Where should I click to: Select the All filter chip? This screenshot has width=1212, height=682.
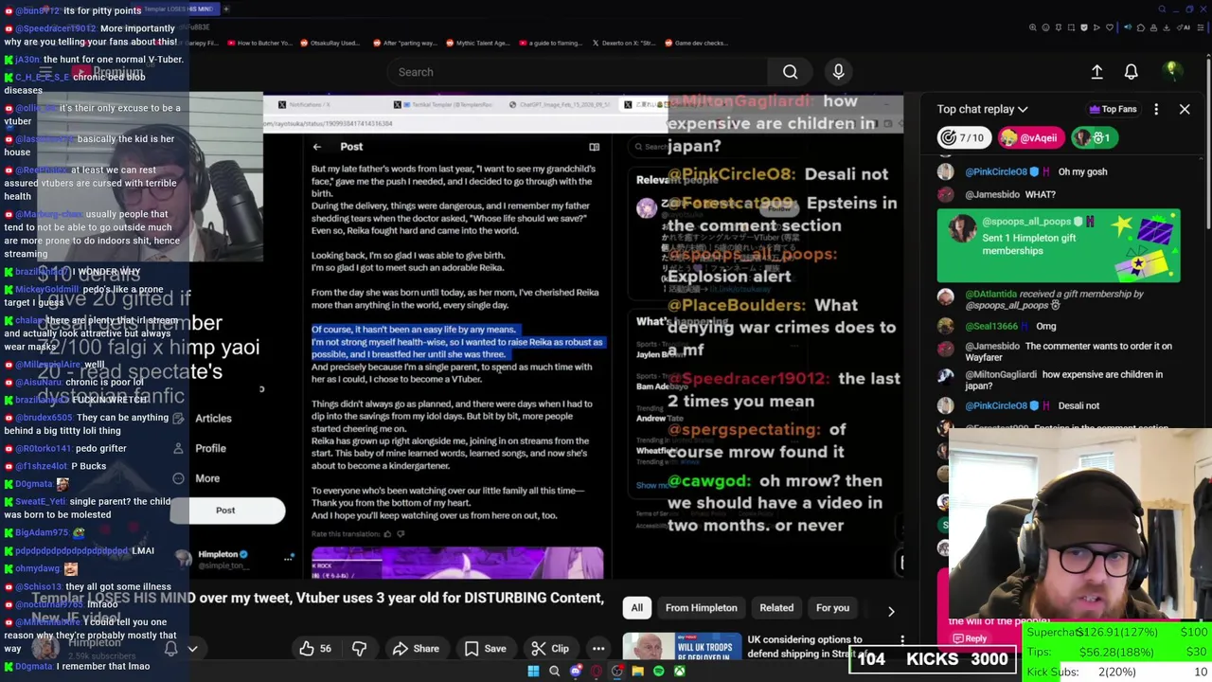637,608
